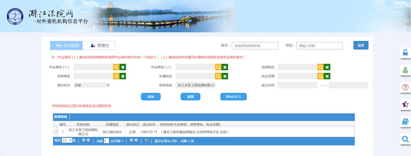This screenshot has height=156, width=411.
Task: Click the 所属地区 column header
Action: pyautogui.click(x=112, y=124)
